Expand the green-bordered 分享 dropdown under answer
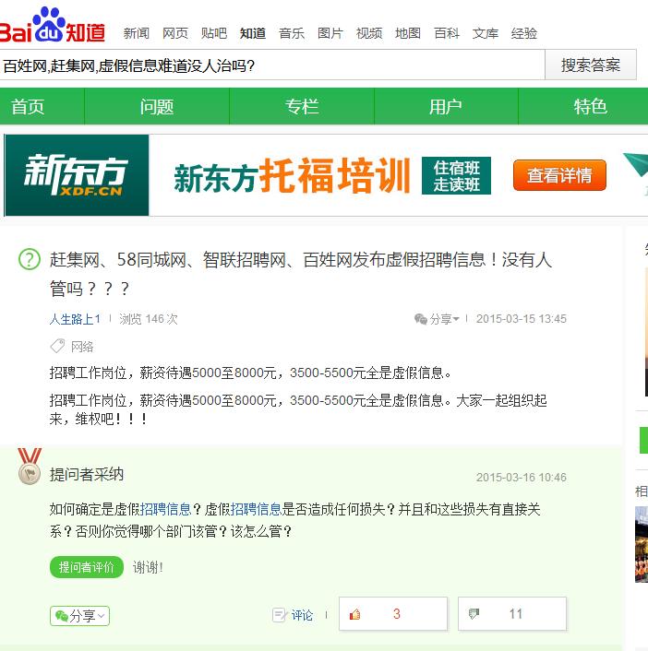The height and width of the screenshot is (651, 648). click(x=79, y=616)
